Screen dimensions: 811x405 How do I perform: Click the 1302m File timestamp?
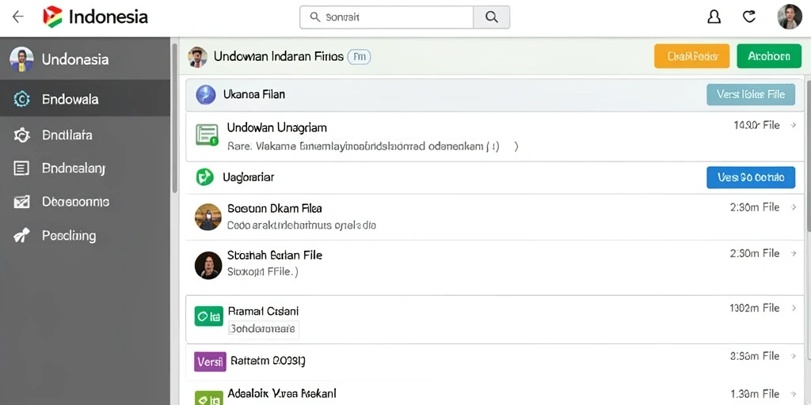click(754, 308)
